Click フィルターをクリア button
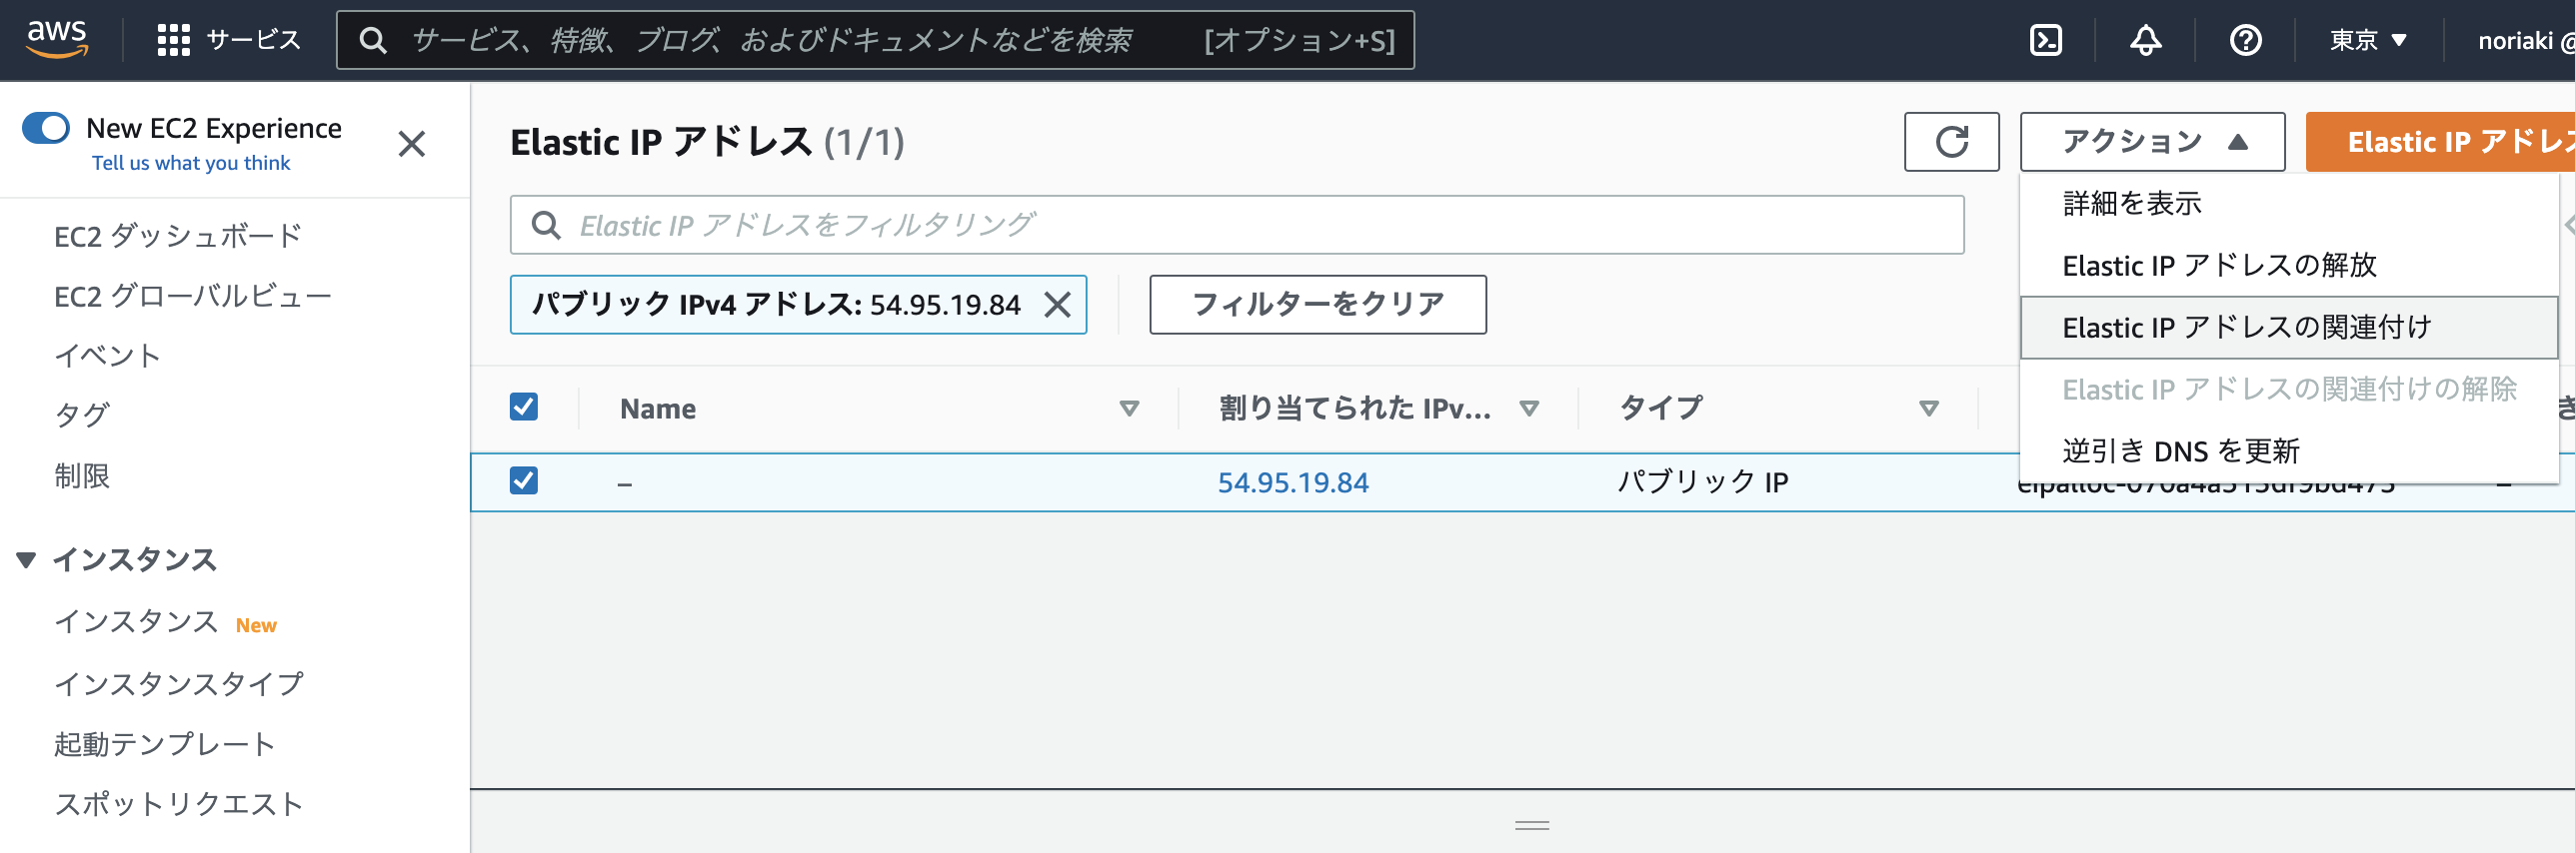 coord(1317,305)
